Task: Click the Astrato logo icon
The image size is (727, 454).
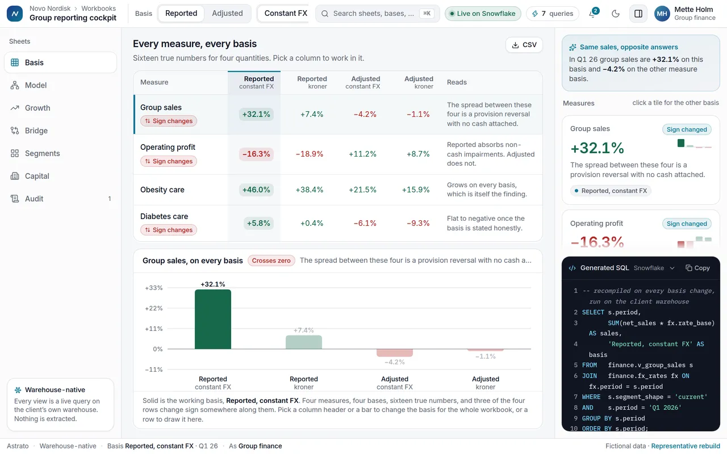Action: click(14, 14)
